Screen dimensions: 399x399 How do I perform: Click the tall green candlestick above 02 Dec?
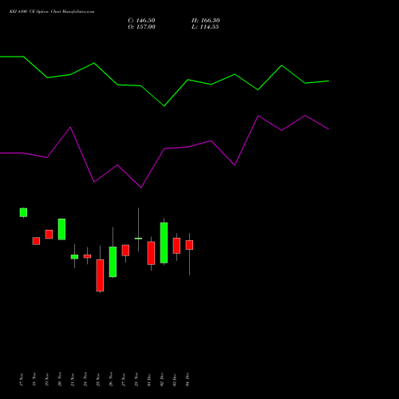tap(164, 243)
